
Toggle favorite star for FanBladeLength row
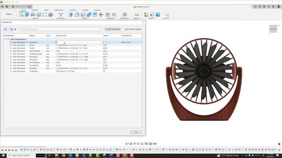tap(11, 54)
